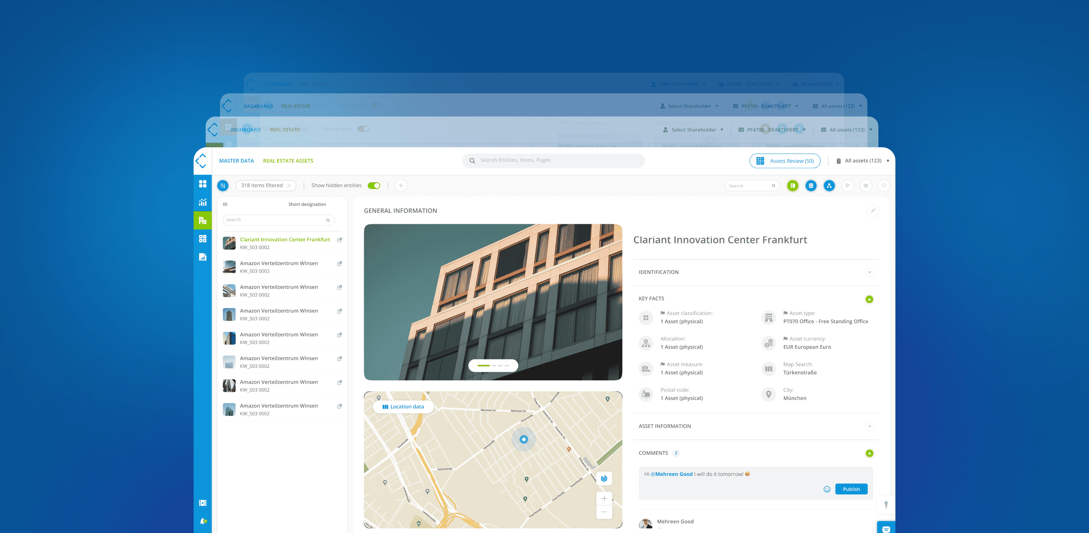Select Real Estate Assets tab
Screen dimensions: 1089x533
click(288, 161)
